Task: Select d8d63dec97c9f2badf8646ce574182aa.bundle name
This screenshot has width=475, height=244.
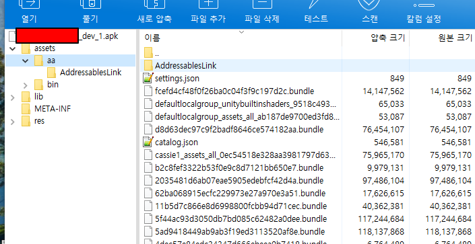Action: click(239, 130)
